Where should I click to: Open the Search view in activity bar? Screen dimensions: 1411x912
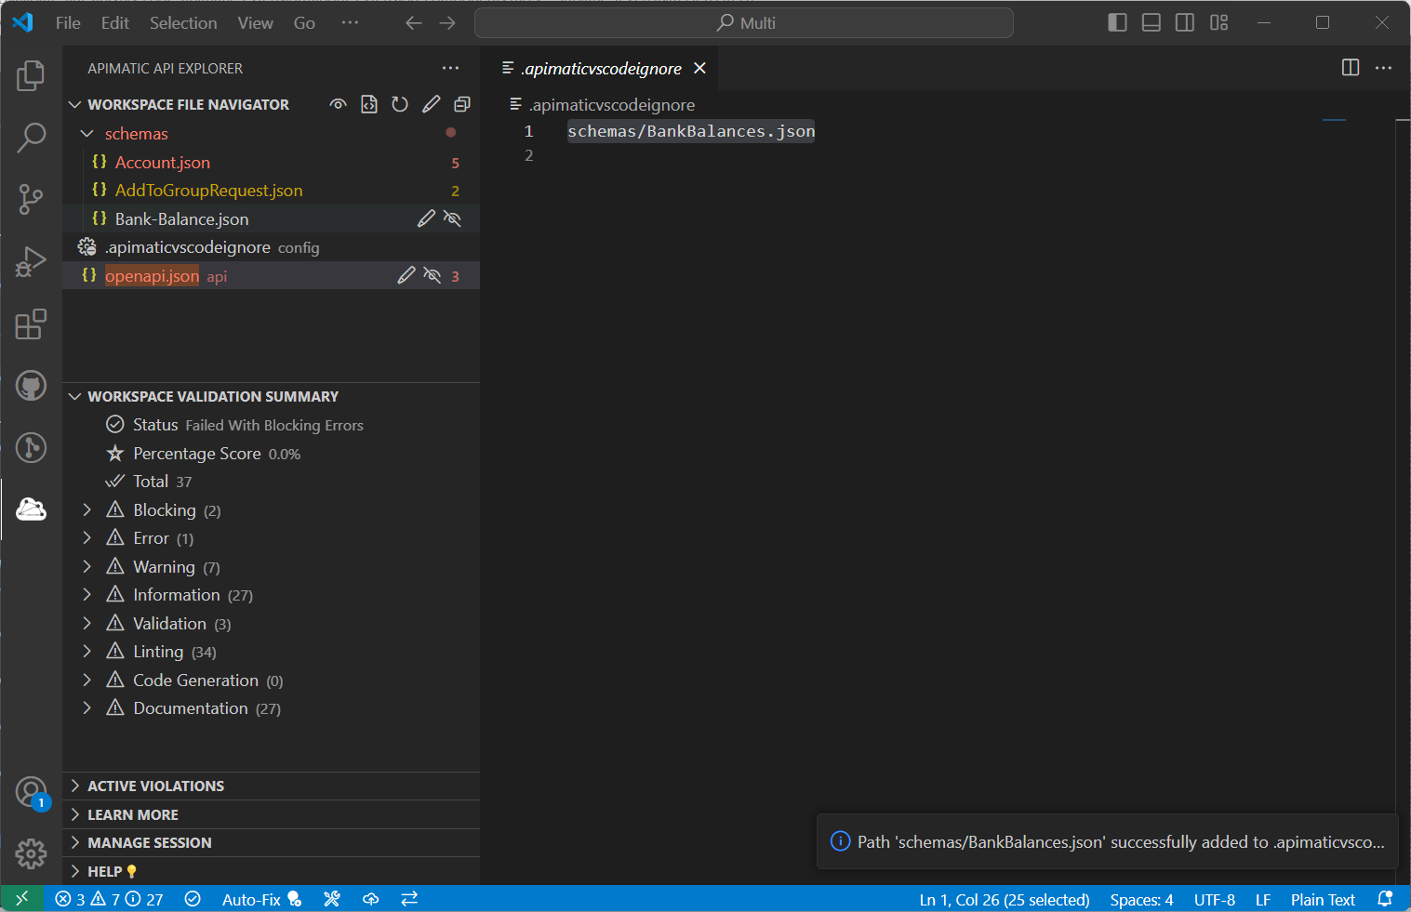point(31,138)
